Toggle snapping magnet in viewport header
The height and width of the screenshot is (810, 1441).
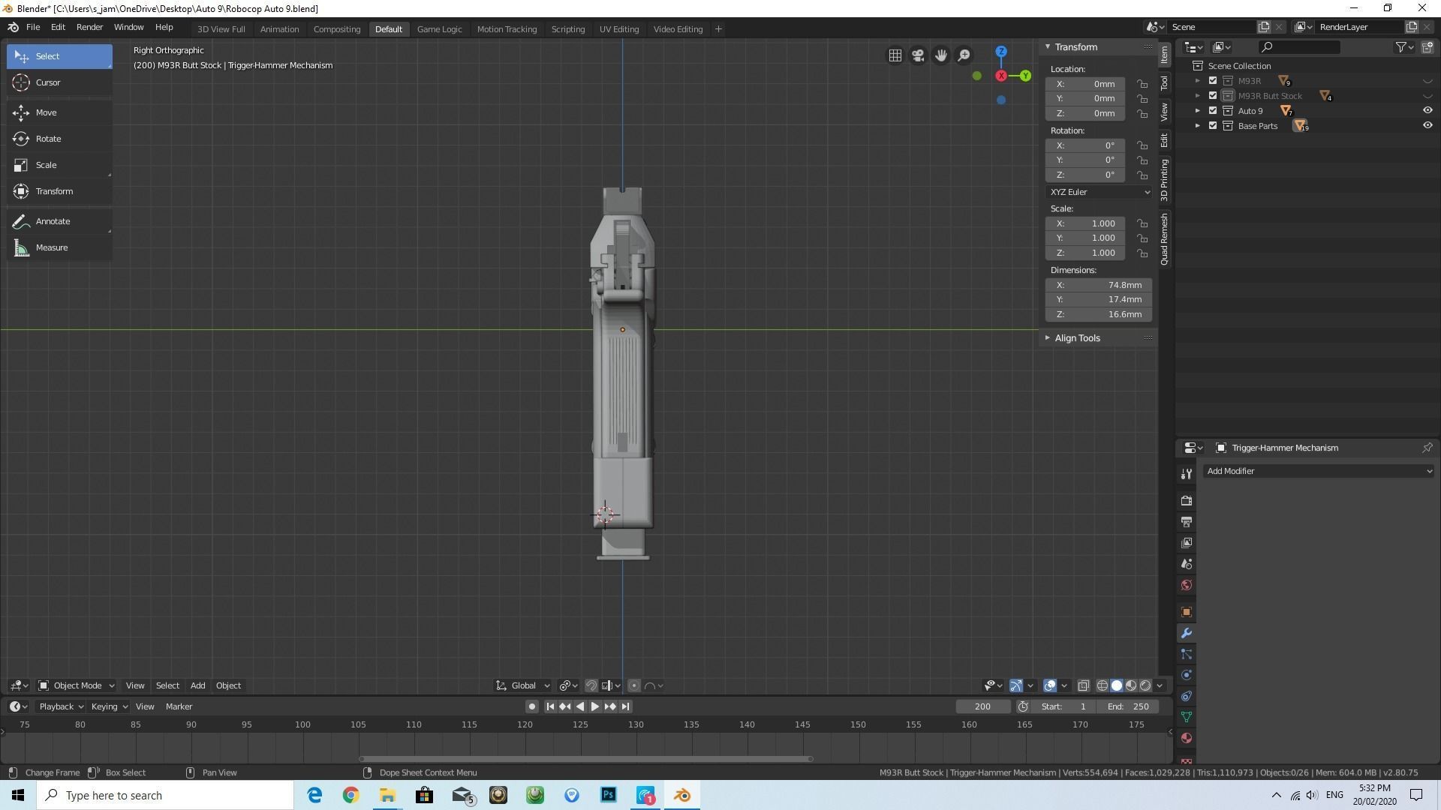(591, 685)
